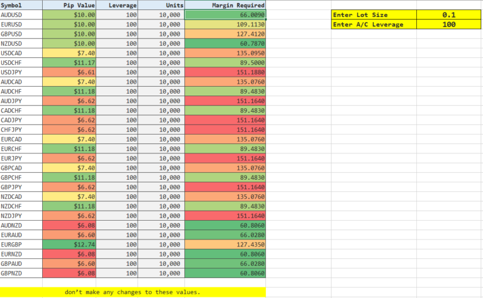Screen dimensions: 483x298
Task: Select the NZDUSD margin cell 60.7870
Action: point(225,43)
